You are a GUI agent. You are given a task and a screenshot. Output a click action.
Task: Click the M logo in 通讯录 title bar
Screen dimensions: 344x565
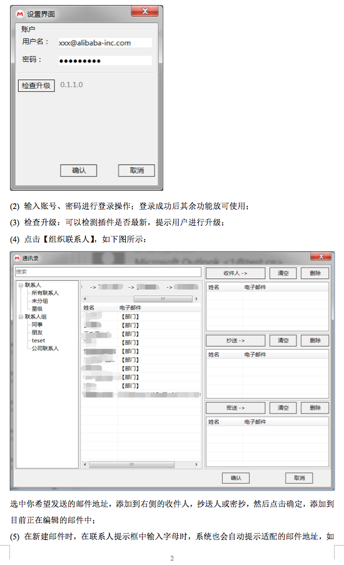[17, 258]
